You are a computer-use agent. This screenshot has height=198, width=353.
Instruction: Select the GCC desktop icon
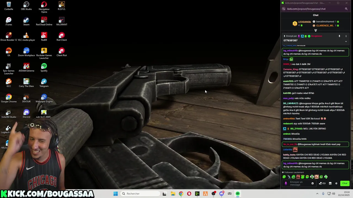pyautogui.click(x=9, y=83)
